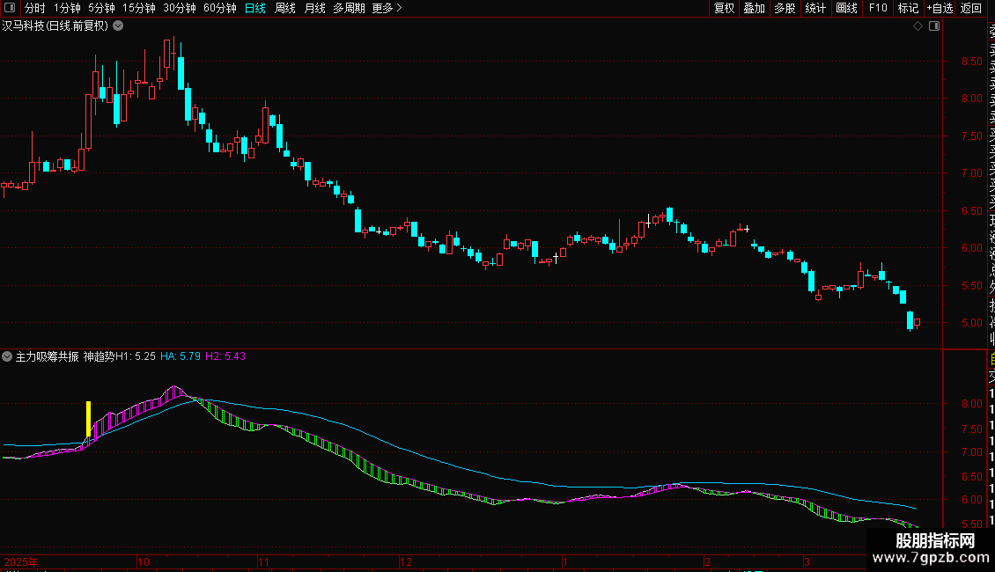Click the diamond marker icon above chart
This screenshot has height=572, width=995.
(918, 26)
